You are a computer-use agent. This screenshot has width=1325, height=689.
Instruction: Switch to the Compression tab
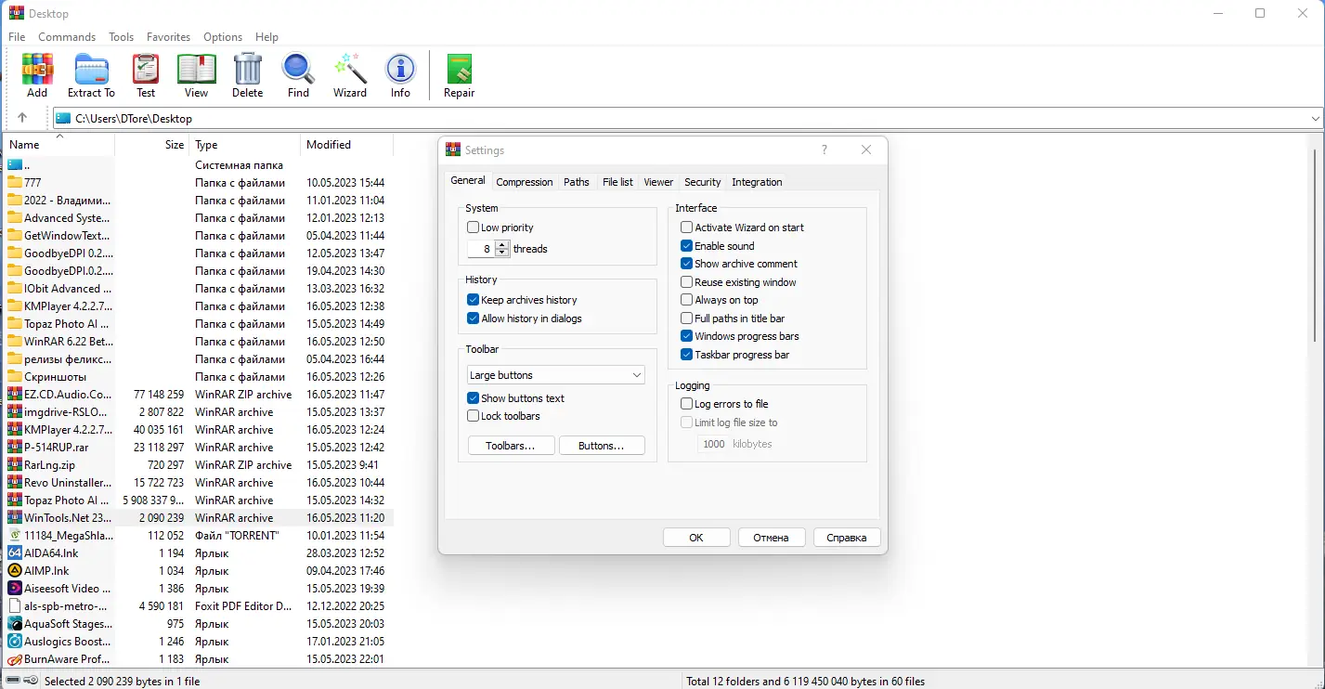pyautogui.click(x=525, y=182)
